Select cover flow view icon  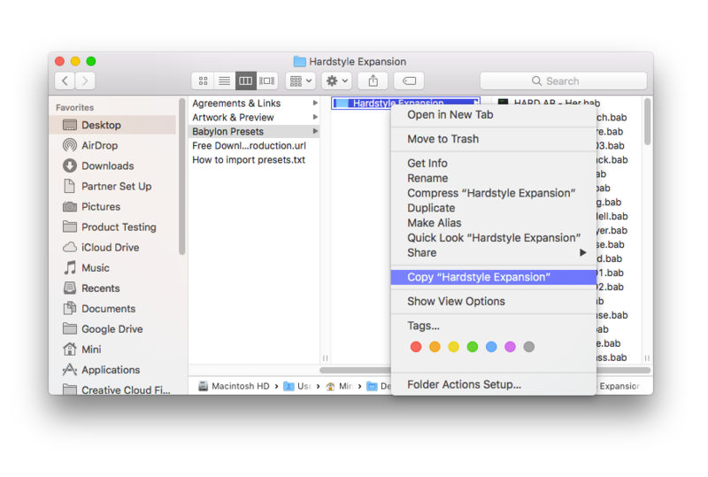[x=267, y=81]
